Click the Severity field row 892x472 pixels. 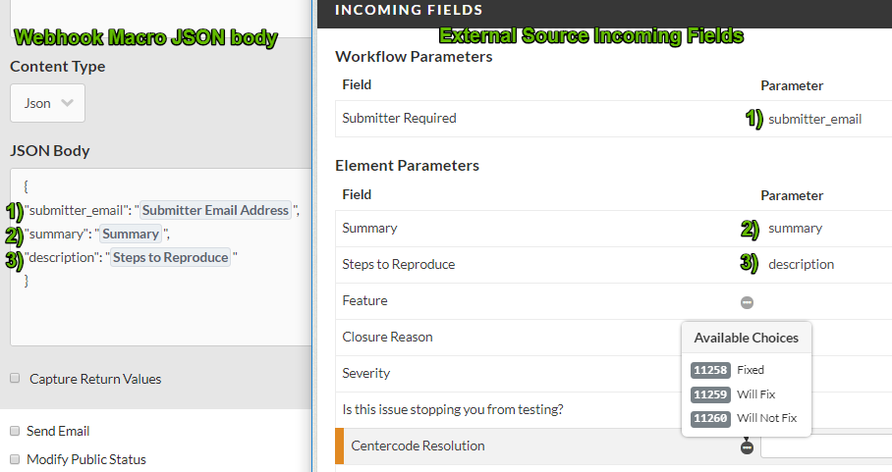point(613,374)
